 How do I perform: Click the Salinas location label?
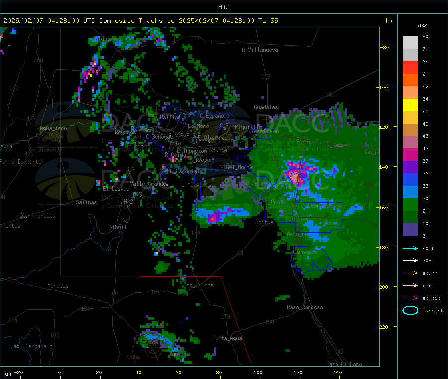click(x=86, y=202)
